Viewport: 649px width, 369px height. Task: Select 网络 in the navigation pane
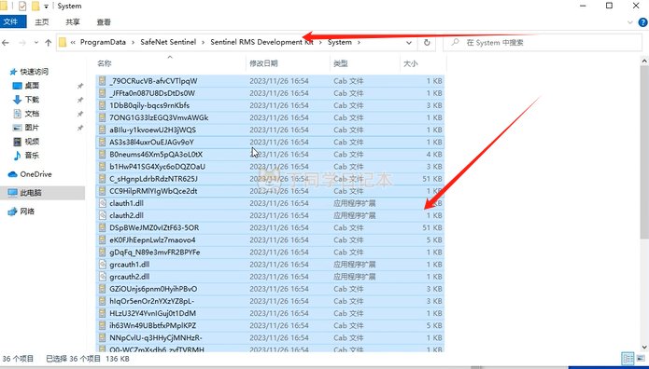27,212
